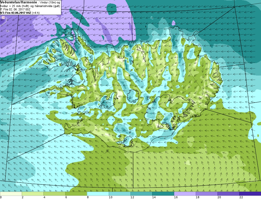Click the "4" legend scale label
This screenshot has width=261, height=199.
pos(44,197)
